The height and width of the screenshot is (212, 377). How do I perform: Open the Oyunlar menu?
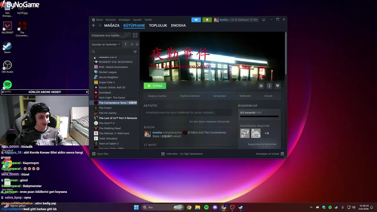137,20
